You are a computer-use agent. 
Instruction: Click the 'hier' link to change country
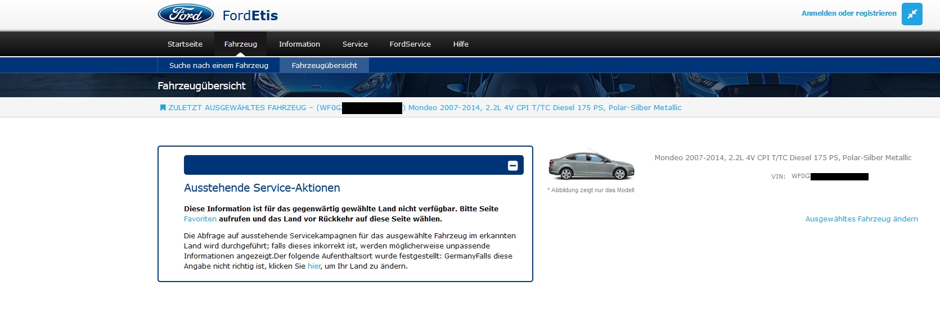coord(314,266)
